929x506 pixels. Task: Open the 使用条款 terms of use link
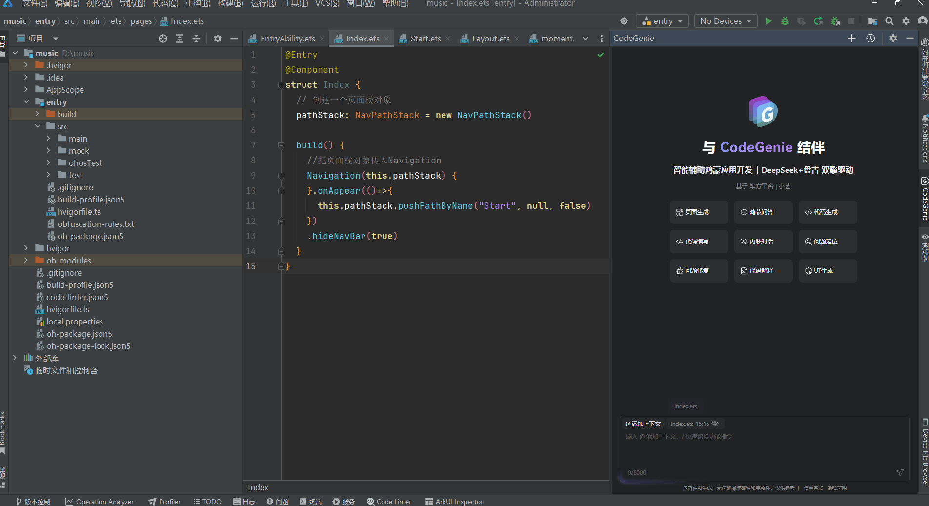coord(813,488)
